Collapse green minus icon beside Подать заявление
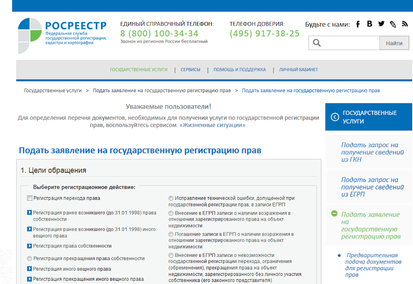 [x=334, y=213]
